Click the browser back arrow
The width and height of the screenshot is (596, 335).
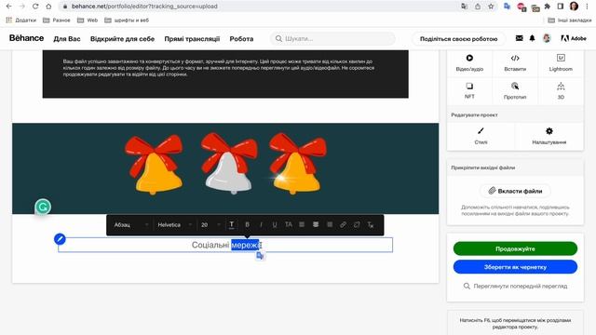click(x=8, y=7)
